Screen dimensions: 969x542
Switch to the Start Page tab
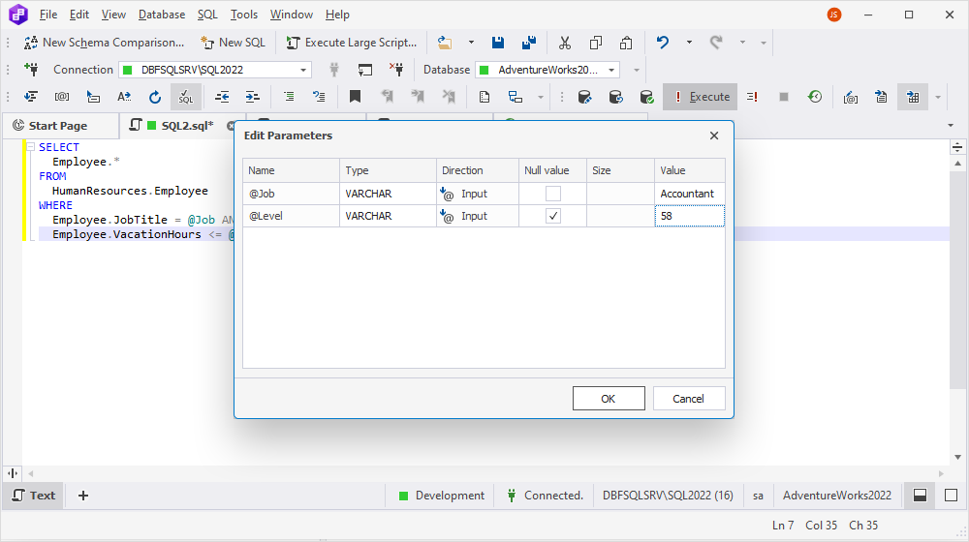58,126
